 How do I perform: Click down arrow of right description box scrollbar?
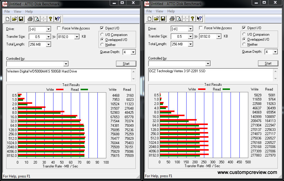[x=275, y=78]
